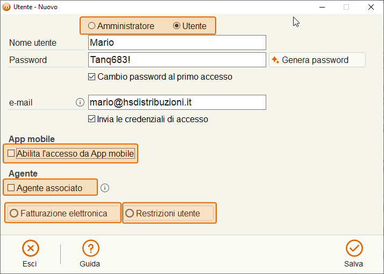Click the info icon beside Agente associato
The width and height of the screenshot is (384, 274).
(x=105, y=188)
